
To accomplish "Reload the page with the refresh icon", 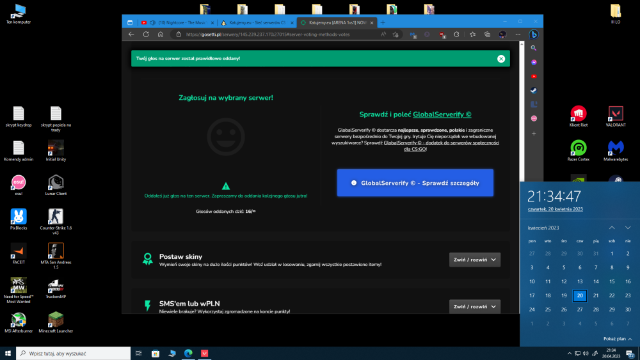I will pos(146,35).
